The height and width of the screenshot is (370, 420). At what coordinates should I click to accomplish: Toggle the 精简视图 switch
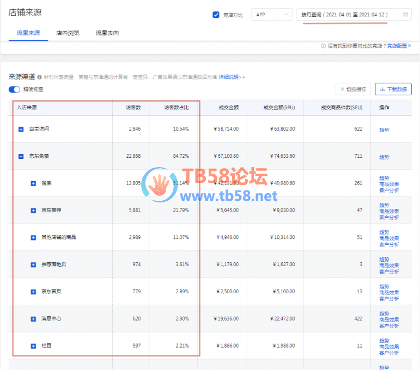tap(15, 89)
